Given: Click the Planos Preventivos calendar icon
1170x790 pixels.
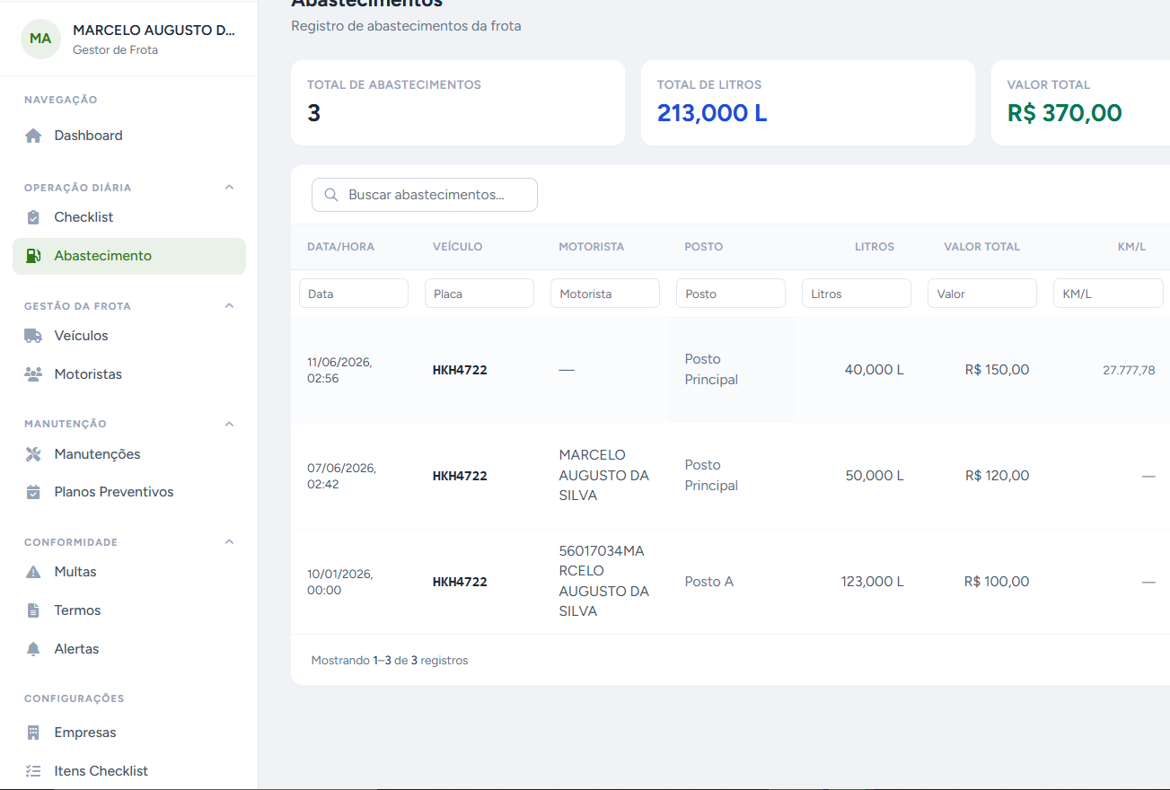Looking at the screenshot, I should click(x=33, y=492).
